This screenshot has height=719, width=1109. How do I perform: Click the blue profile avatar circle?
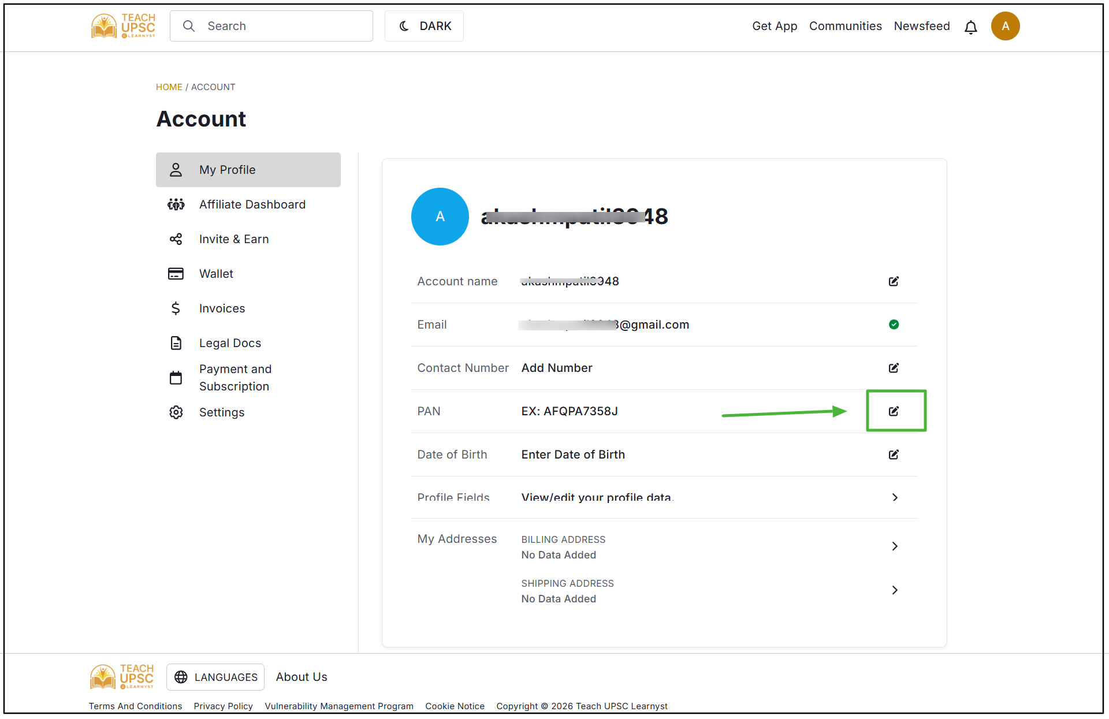click(440, 217)
